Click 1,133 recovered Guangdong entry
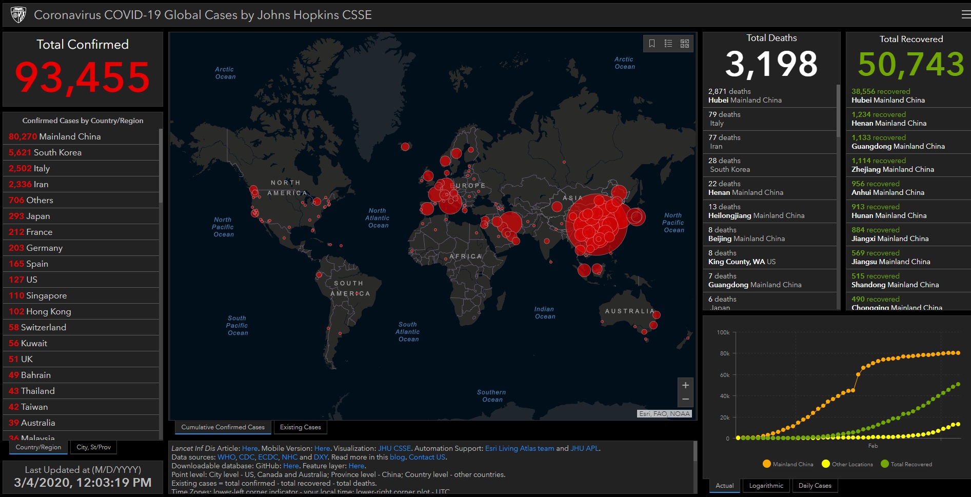Image resolution: width=971 pixels, height=497 pixels. [908, 142]
